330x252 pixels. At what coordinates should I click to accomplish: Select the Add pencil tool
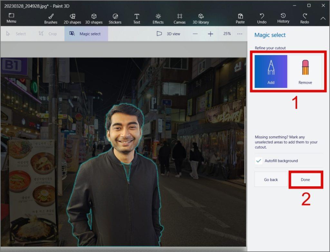[271, 71]
